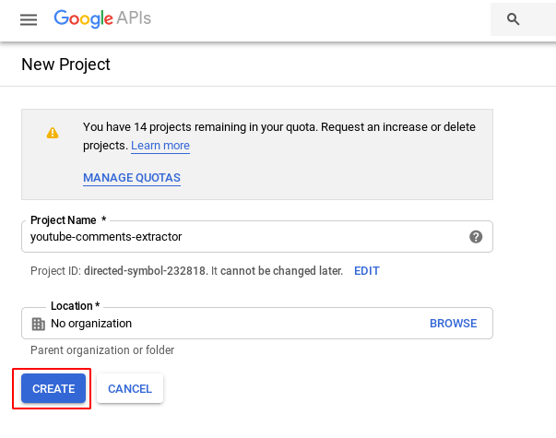Click the Google APIs logo
This screenshot has width=556, height=438.
point(102,18)
